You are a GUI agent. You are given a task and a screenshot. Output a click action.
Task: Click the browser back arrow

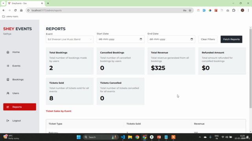pos(4,11)
